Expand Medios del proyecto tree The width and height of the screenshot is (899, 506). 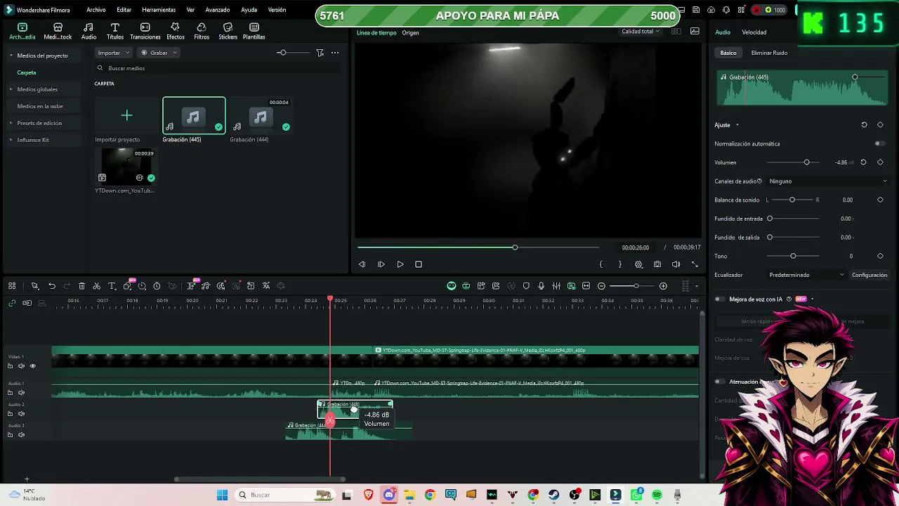coord(11,56)
